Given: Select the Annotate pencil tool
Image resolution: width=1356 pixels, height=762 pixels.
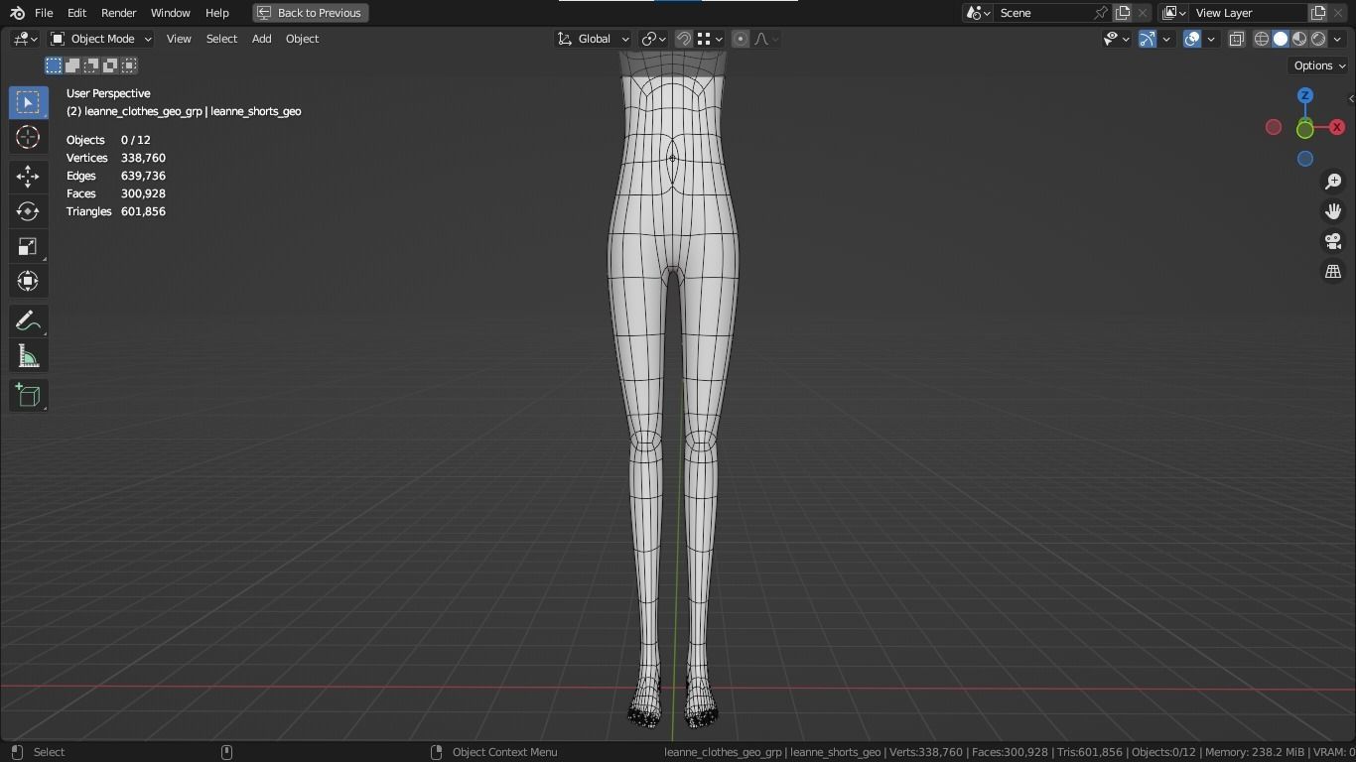Looking at the screenshot, I should pos(28,321).
